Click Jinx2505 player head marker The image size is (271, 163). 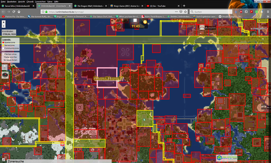point(202,27)
